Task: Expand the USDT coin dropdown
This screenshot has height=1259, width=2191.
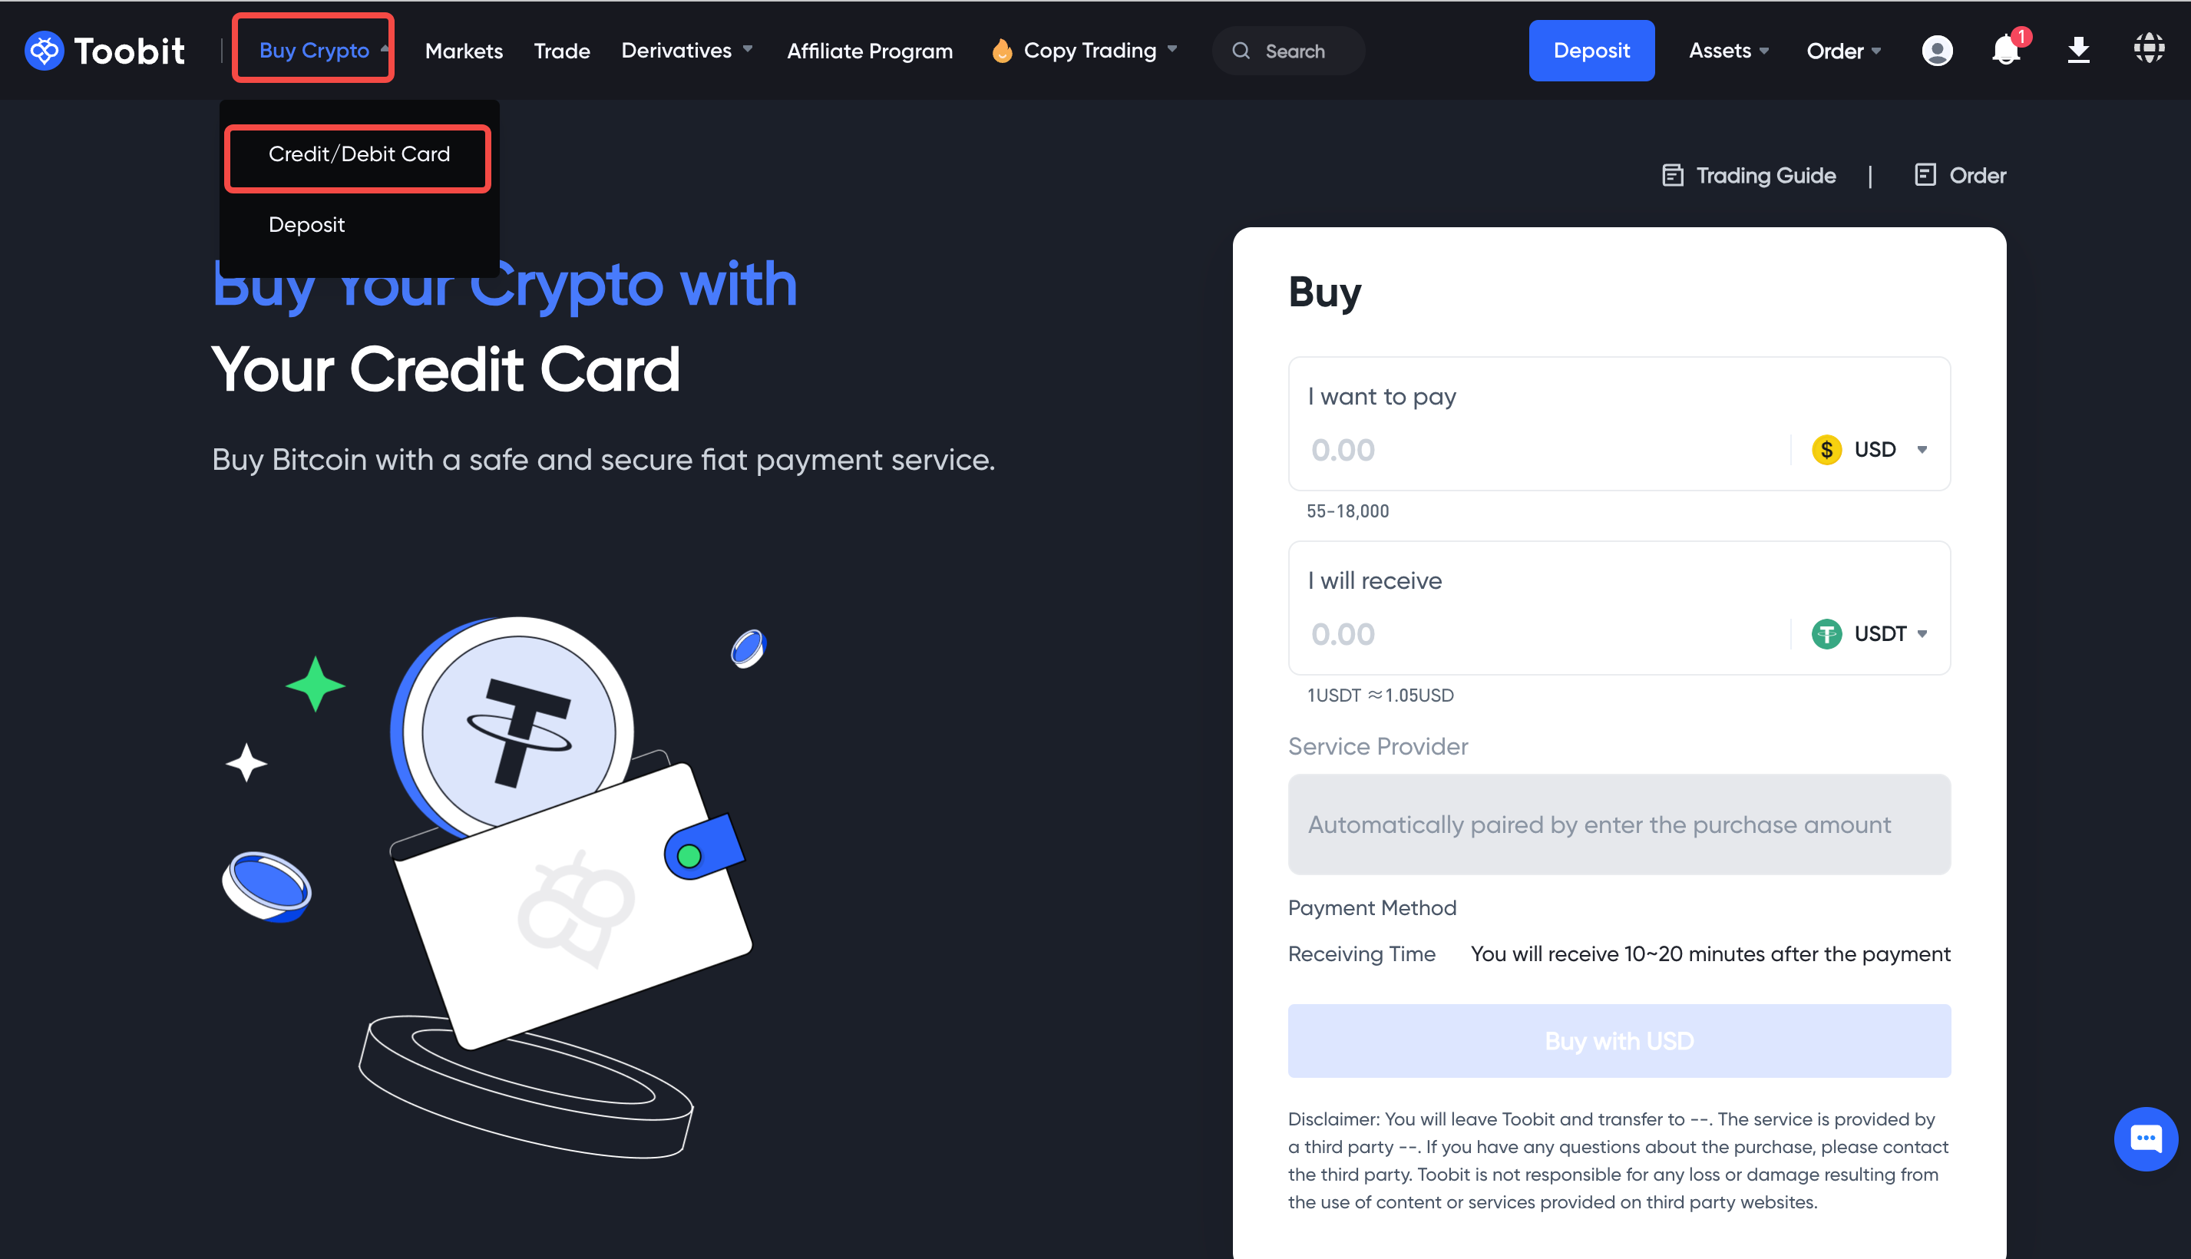Action: point(1870,634)
